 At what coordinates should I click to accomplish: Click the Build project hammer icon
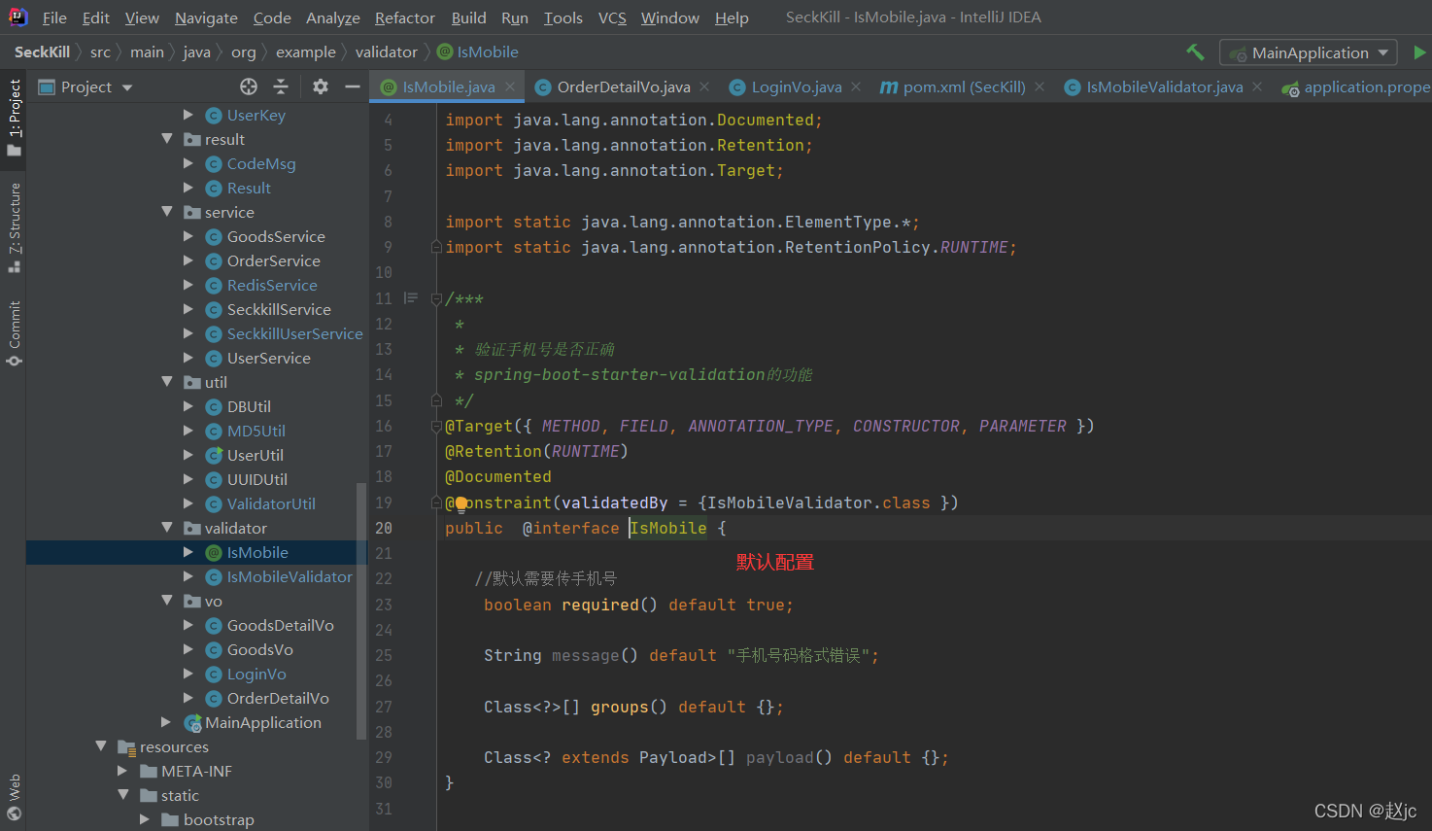coord(1195,52)
